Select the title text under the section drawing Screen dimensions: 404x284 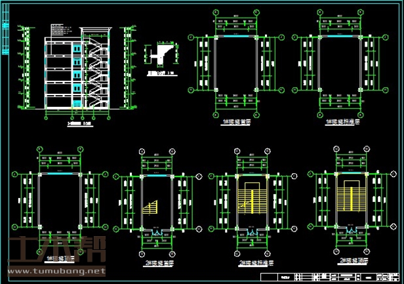coord(80,122)
